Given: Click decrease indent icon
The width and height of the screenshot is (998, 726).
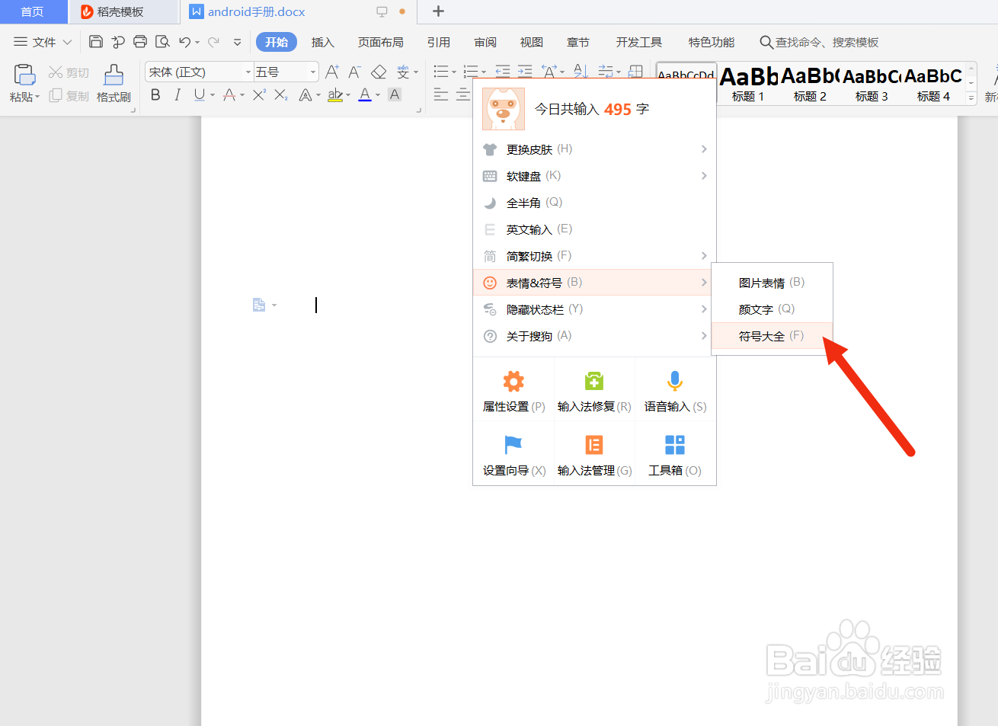Looking at the screenshot, I should (x=503, y=72).
